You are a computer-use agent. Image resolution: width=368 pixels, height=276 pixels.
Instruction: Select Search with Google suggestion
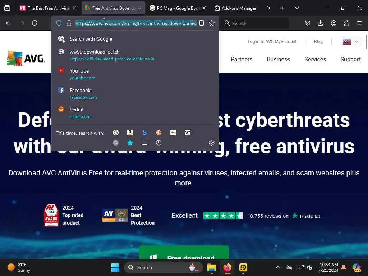point(135,39)
